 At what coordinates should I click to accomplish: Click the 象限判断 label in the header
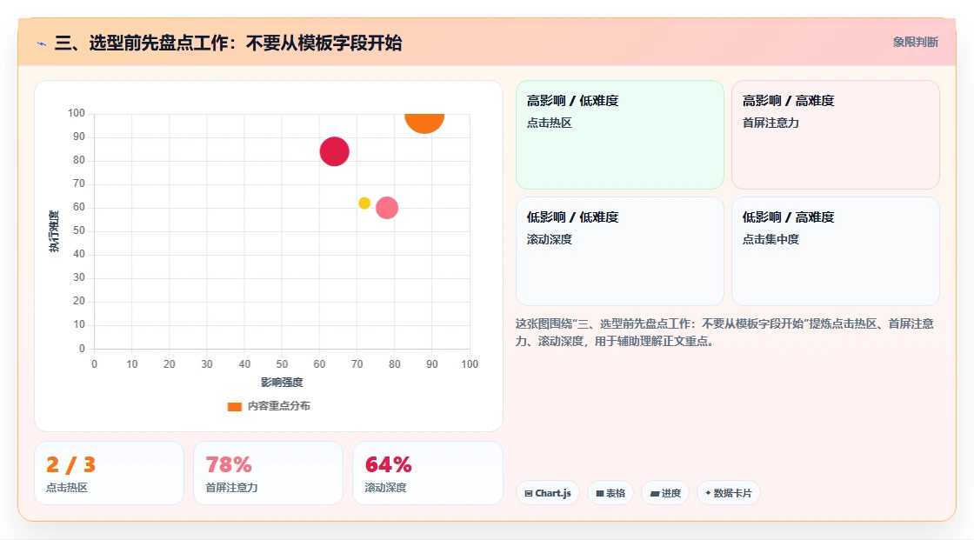(915, 43)
